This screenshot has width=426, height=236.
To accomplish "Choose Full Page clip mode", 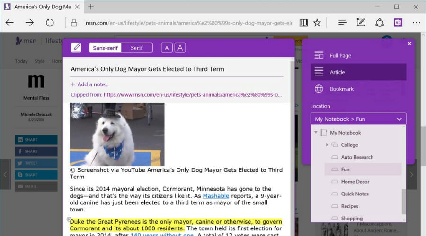I will [358, 56].
